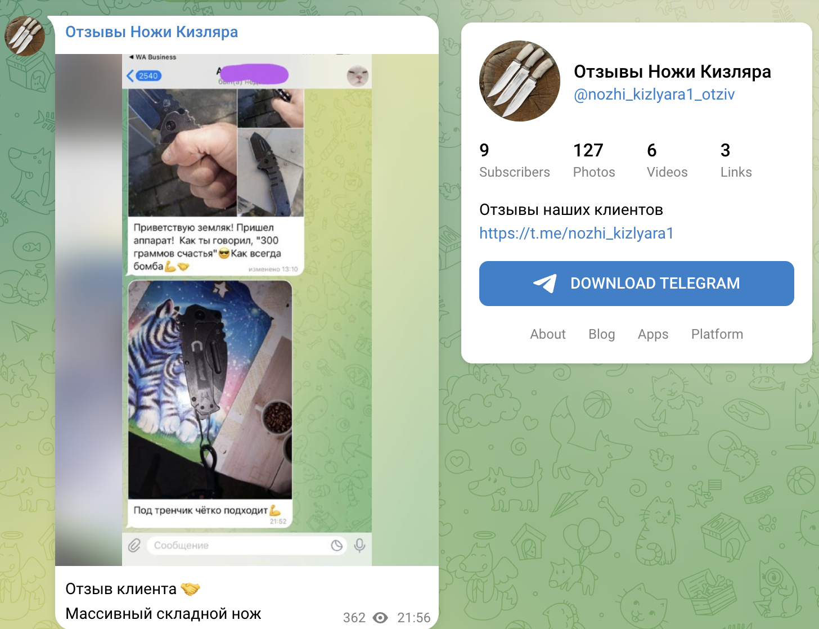Open the Platform footer link
This screenshot has height=629, width=819.
click(x=717, y=334)
